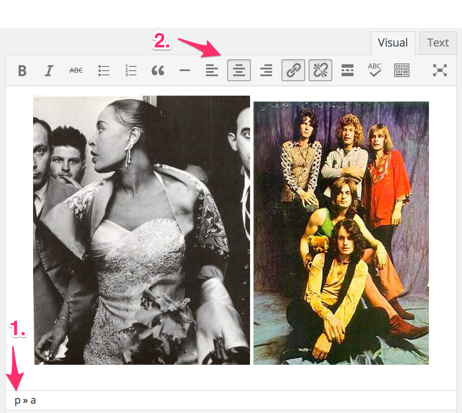The image size is (462, 413).
Task: Enter distraction-free fullscreen mode
Action: [x=440, y=71]
